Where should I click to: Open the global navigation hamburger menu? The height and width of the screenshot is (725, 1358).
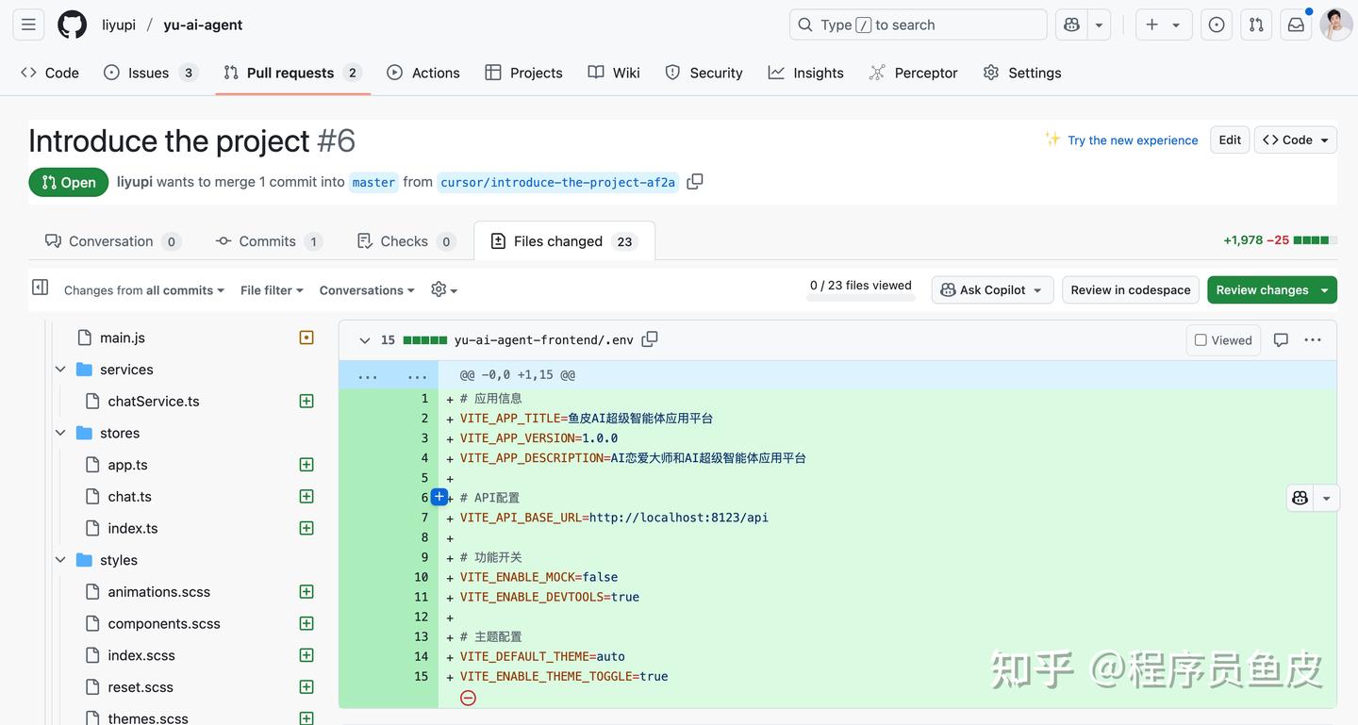click(27, 24)
